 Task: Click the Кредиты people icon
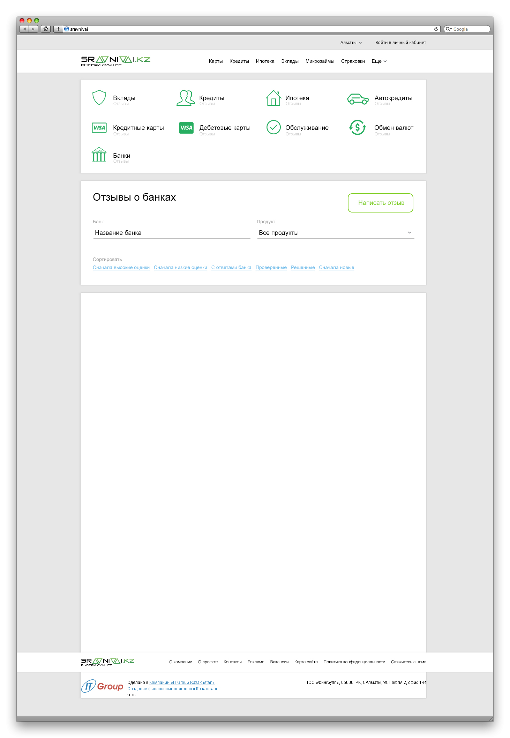pos(186,98)
